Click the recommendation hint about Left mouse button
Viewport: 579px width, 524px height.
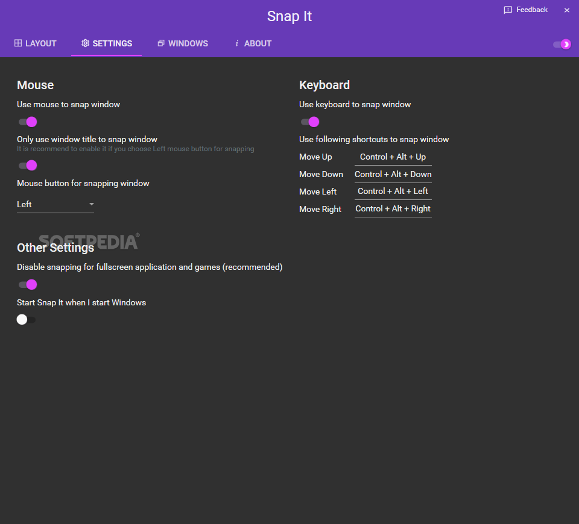pos(136,149)
